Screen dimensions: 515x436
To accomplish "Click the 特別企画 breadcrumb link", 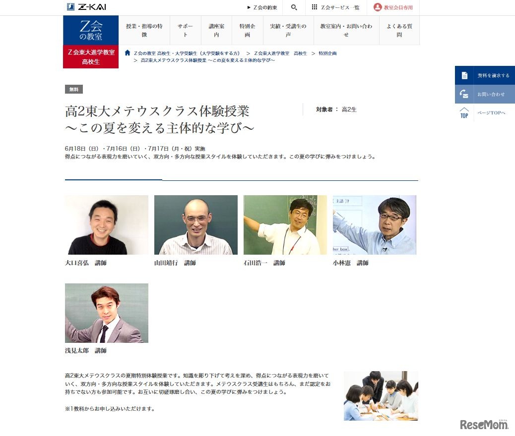I will [327, 53].
